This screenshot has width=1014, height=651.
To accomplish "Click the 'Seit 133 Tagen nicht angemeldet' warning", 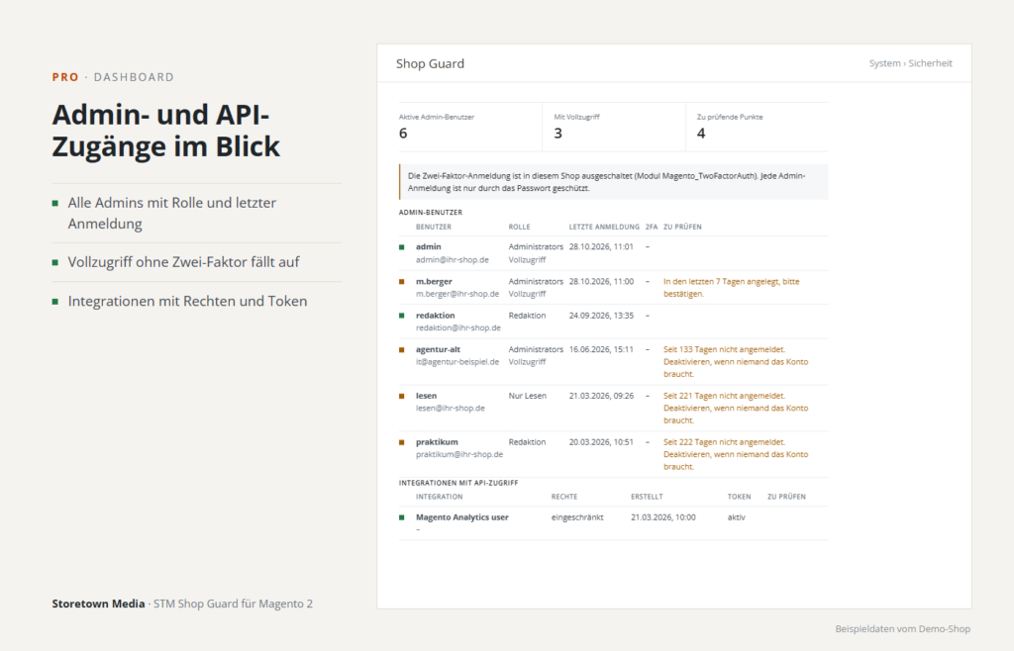I will coord(736,362).
